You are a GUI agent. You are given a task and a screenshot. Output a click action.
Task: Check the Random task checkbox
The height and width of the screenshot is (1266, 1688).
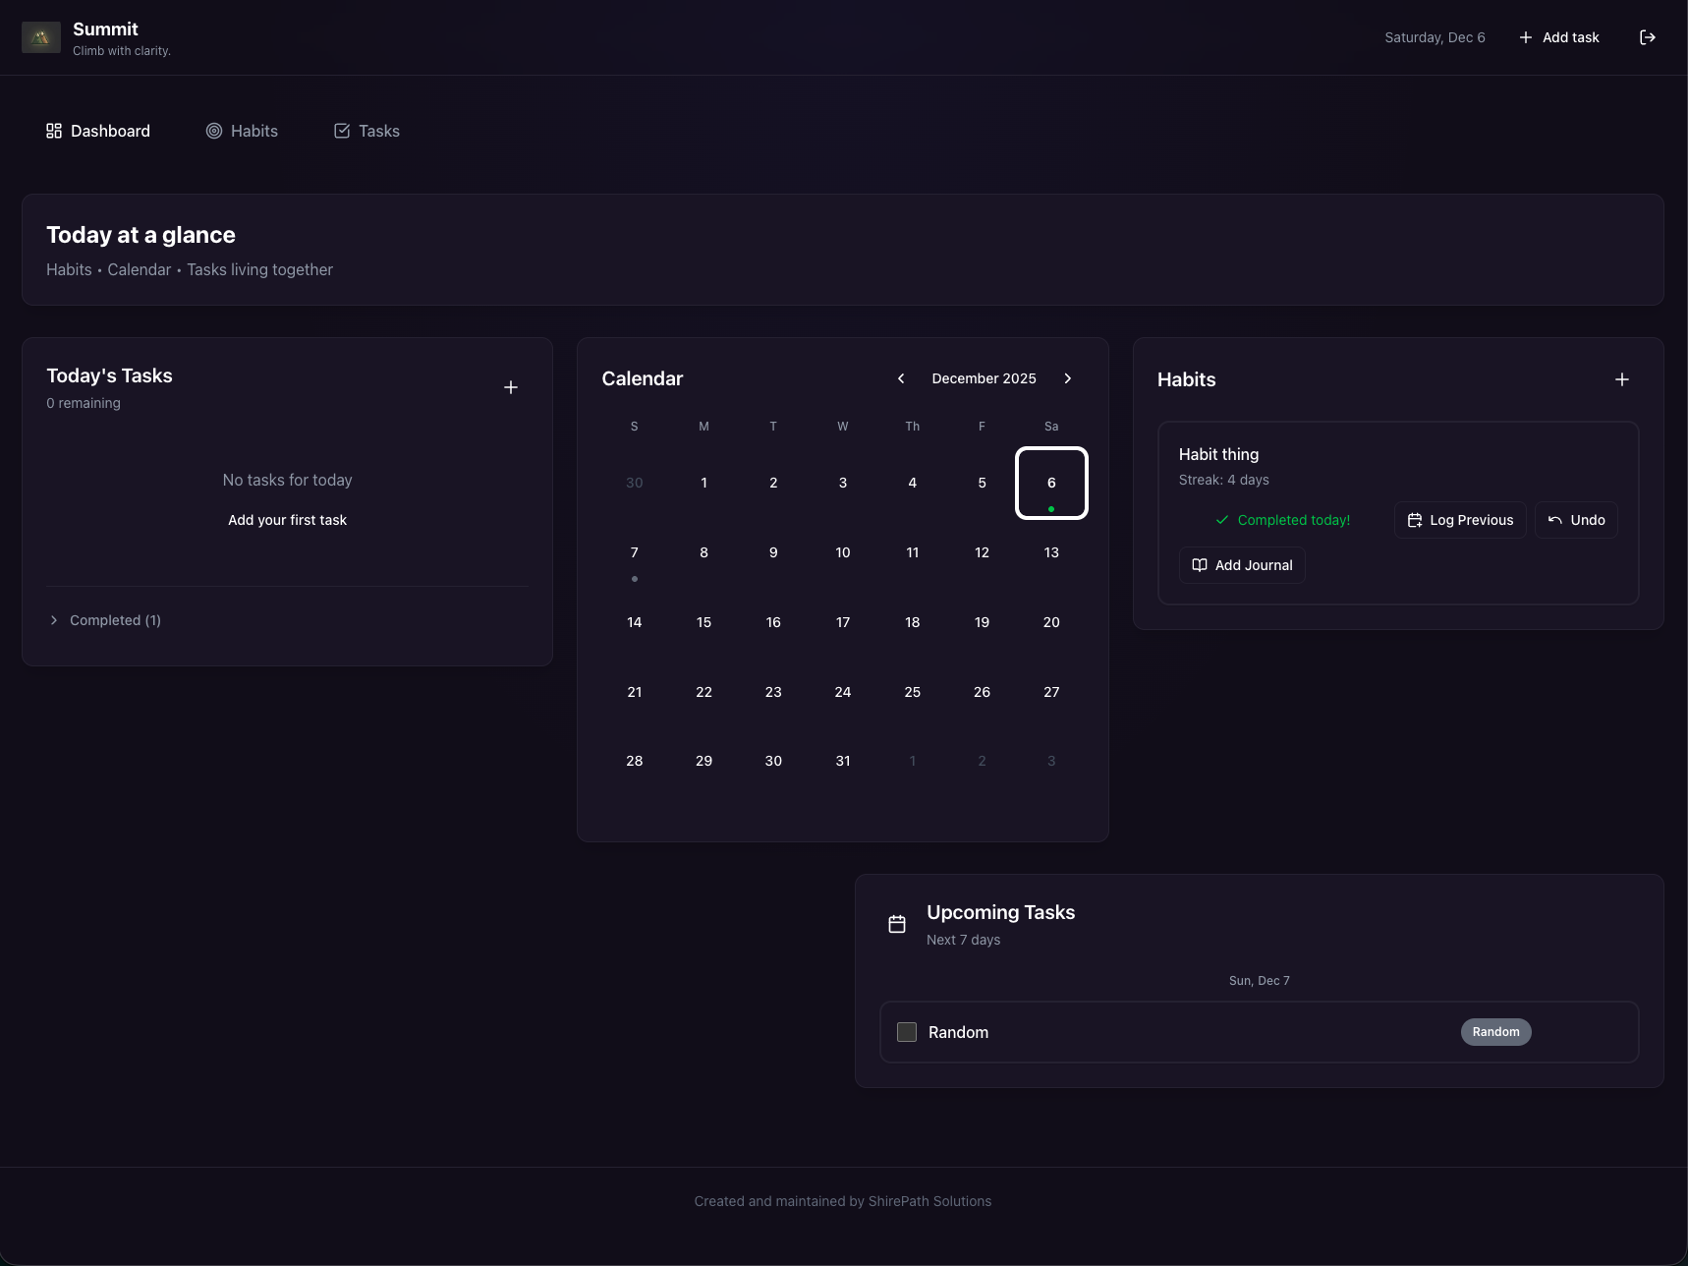905,1032
